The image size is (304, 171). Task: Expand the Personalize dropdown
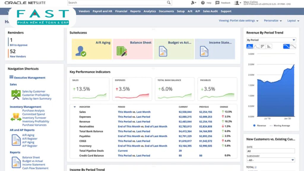tap(273, 20)
